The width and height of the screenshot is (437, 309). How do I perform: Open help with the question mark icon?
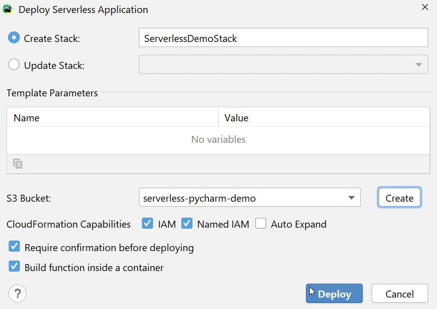pos(17,294)
